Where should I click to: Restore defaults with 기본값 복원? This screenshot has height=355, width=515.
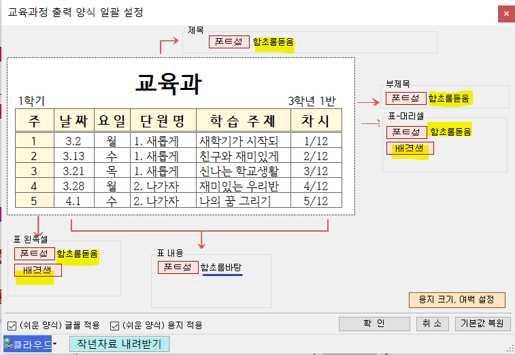point(482,324)
